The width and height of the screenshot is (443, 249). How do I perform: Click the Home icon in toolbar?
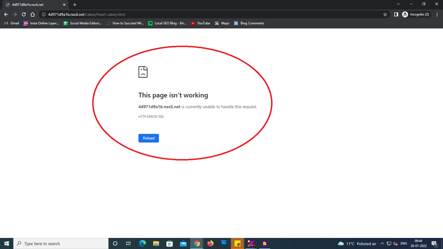point(32,14)
